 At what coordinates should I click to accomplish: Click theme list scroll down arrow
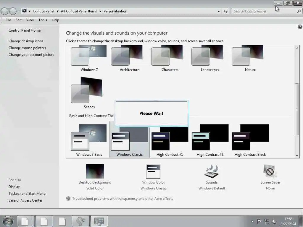[297, 155]
